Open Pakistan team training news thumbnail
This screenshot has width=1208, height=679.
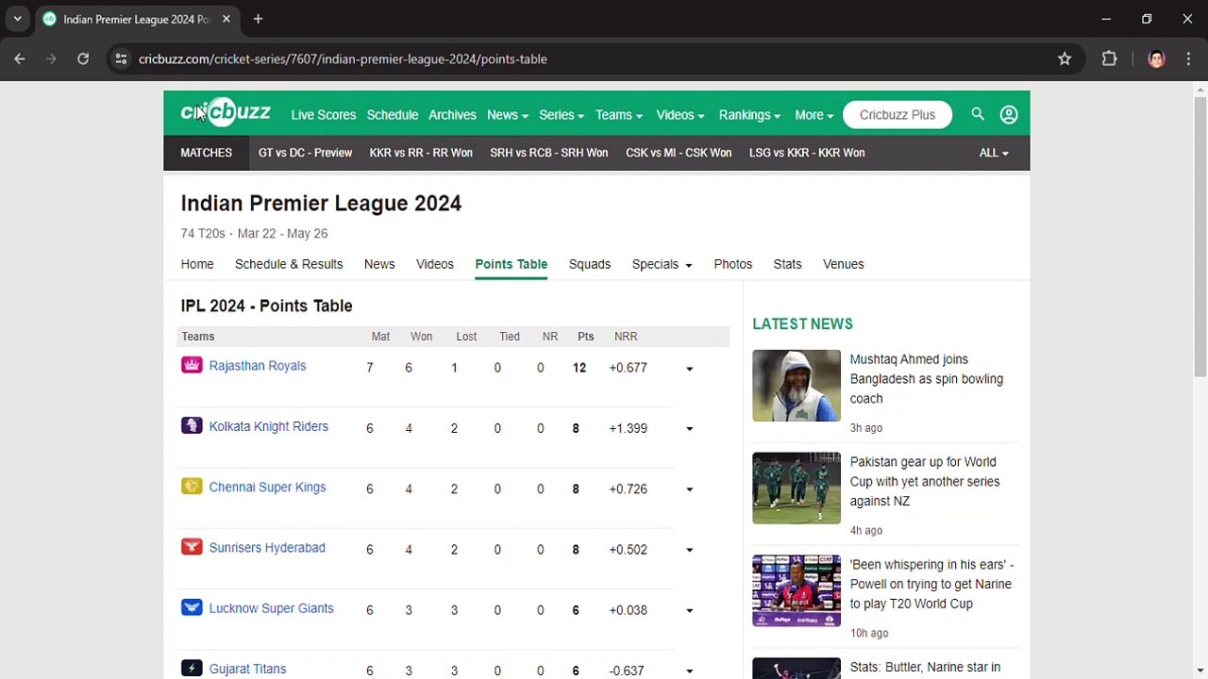tap(797, 489)
